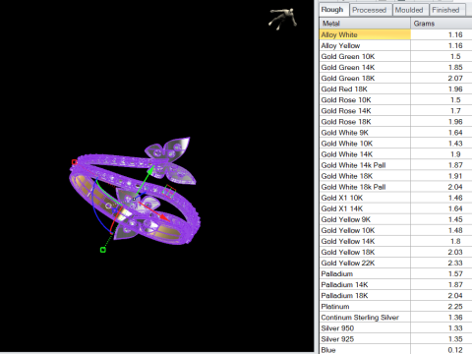Select the Gold X1 10K row

[395, 198]
